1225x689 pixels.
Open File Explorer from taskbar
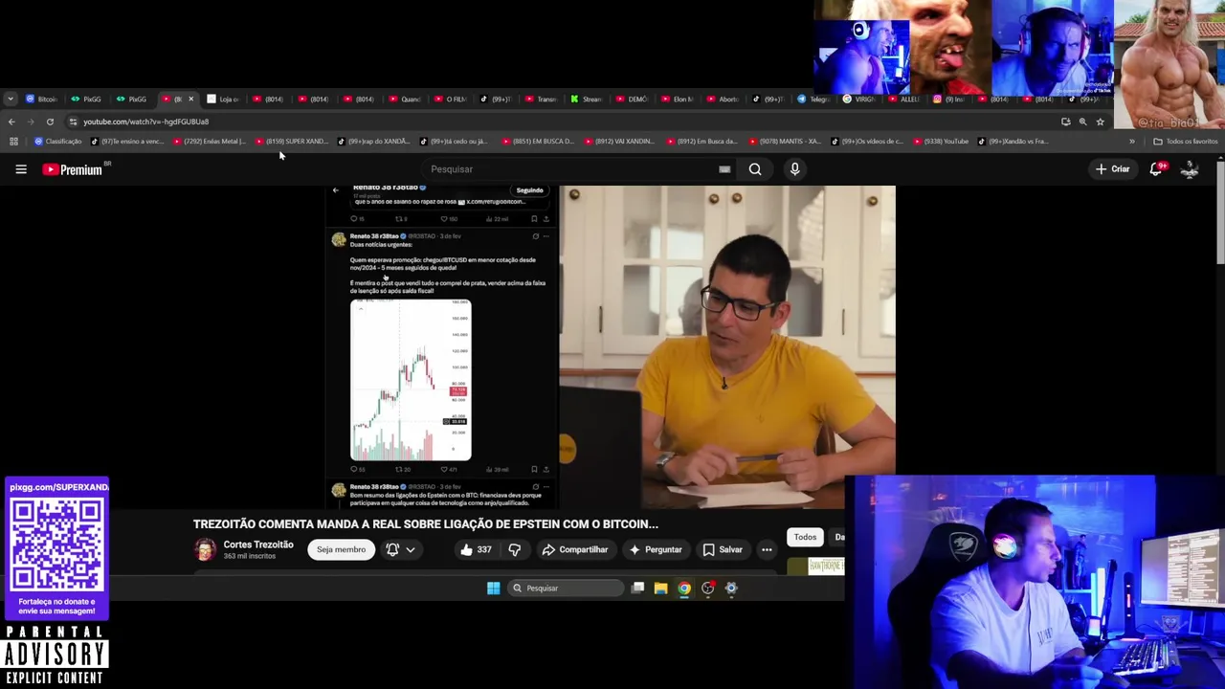pyautogui.click(x=660, y=589)
